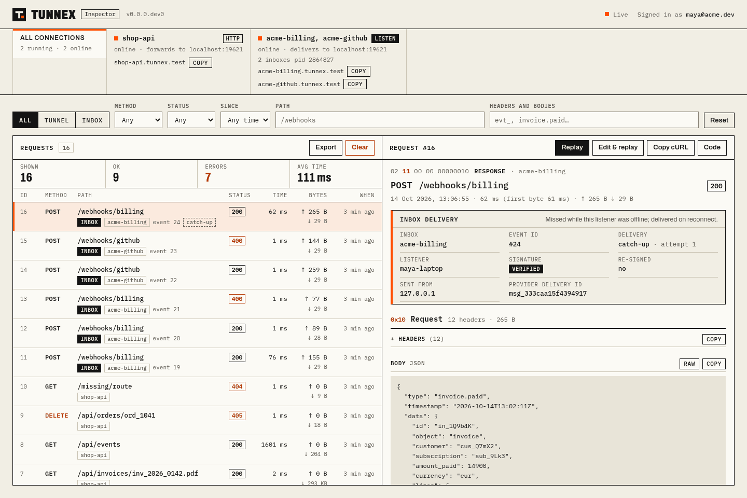Open the All Connections tab
Screen dimensions: 747x498
pyautogui.click(x=60, y=43)
